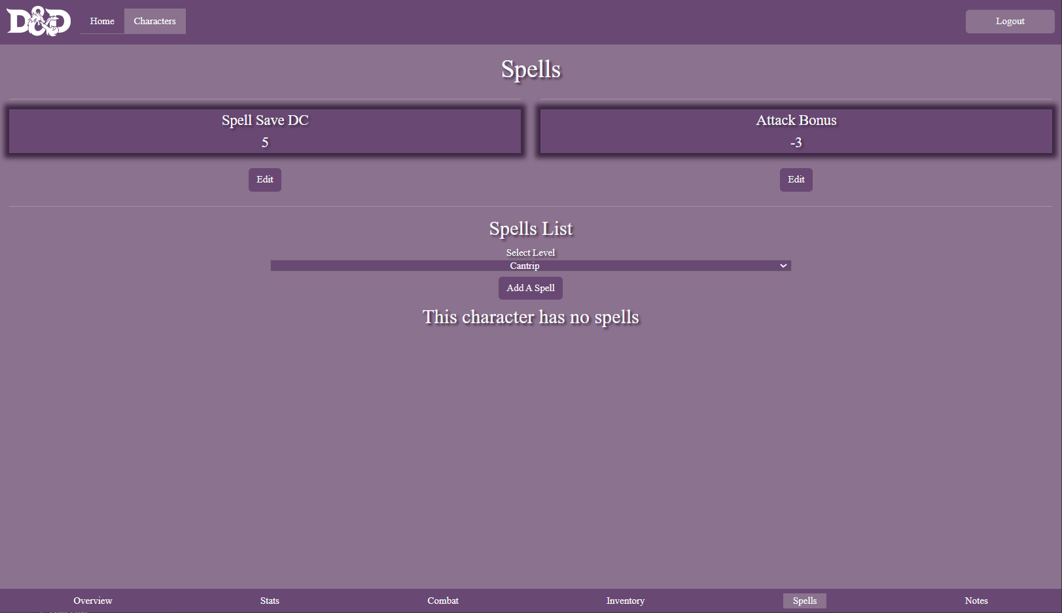Viewport: 1062px width, 613px height.
Task: Click "This character has no spells" message
Action: pyautogui.click(x=531, y=317)
